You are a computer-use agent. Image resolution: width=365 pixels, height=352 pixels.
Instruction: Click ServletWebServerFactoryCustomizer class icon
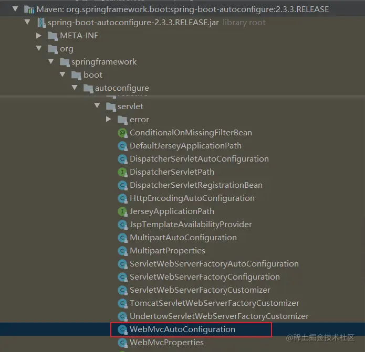[x=122, y=291]
